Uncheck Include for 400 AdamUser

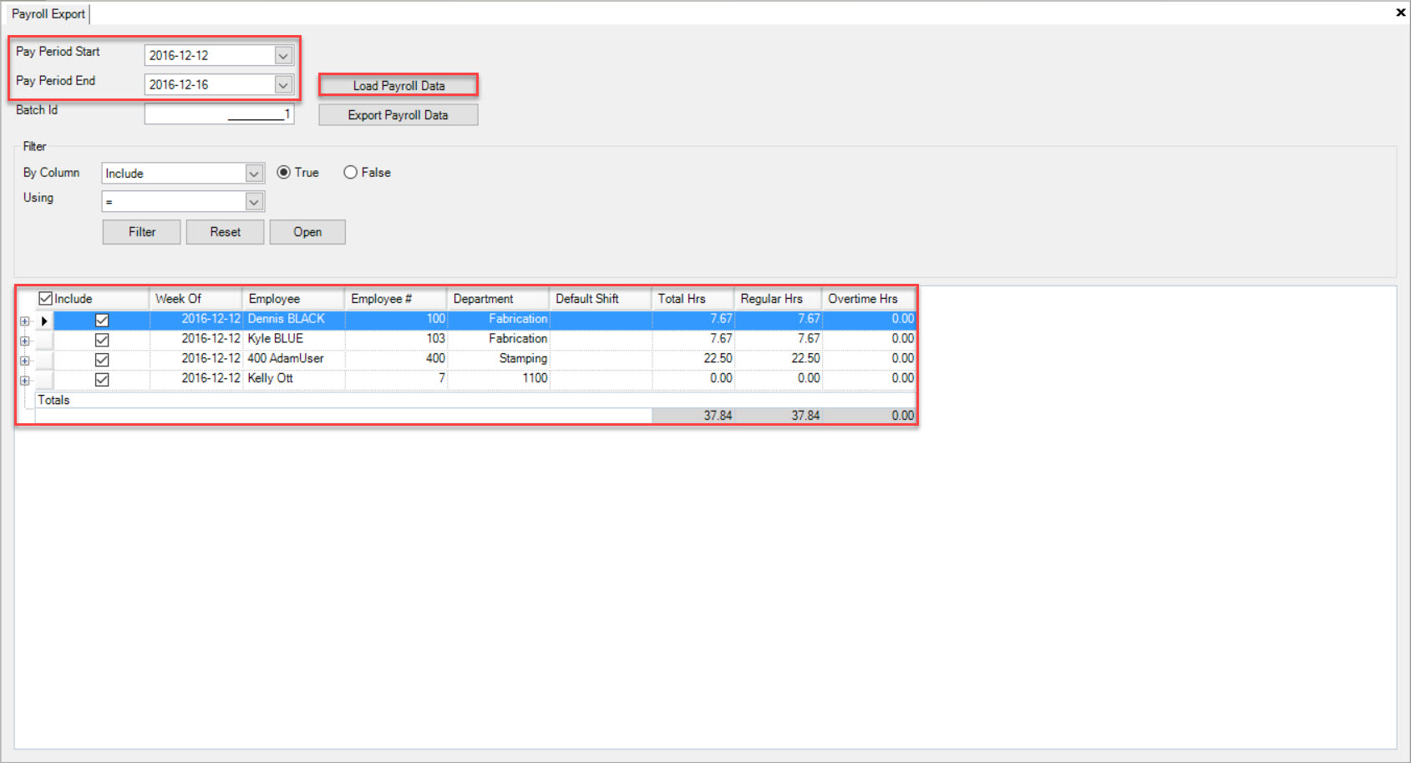pos(102,360)
